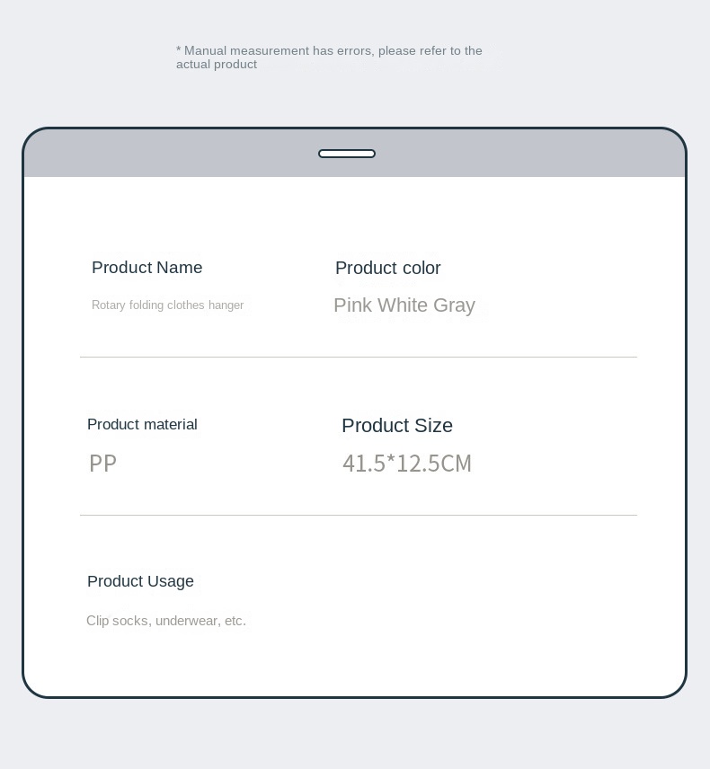Screen dimensions: 710x769
Task: Select the 'Product Size' heading
Action: coord(397,426)
